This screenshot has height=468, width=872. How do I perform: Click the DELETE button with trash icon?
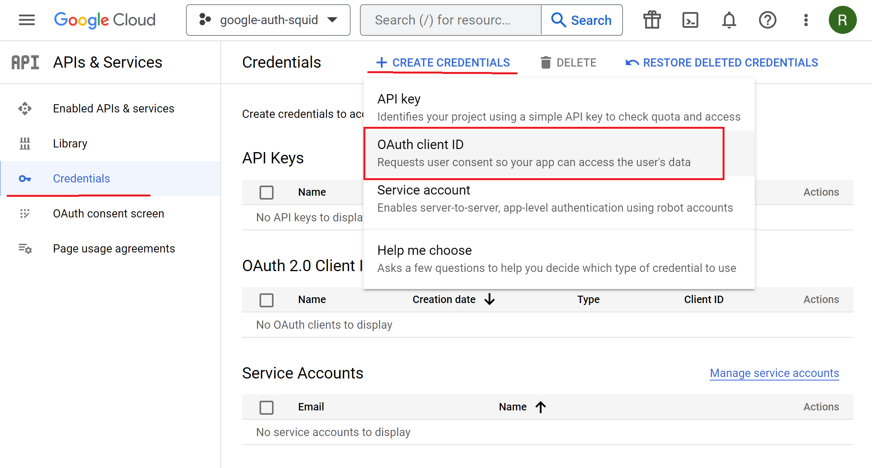tap(568, 63)
